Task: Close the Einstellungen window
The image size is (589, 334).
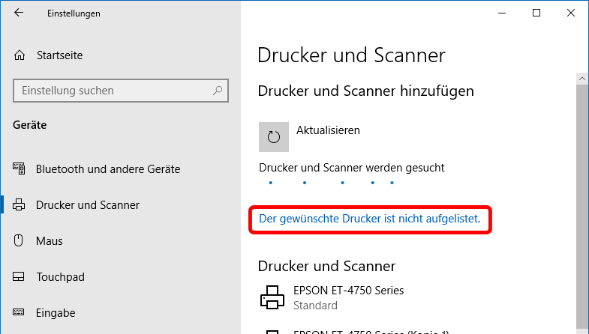Action: [x=570, y=13]
